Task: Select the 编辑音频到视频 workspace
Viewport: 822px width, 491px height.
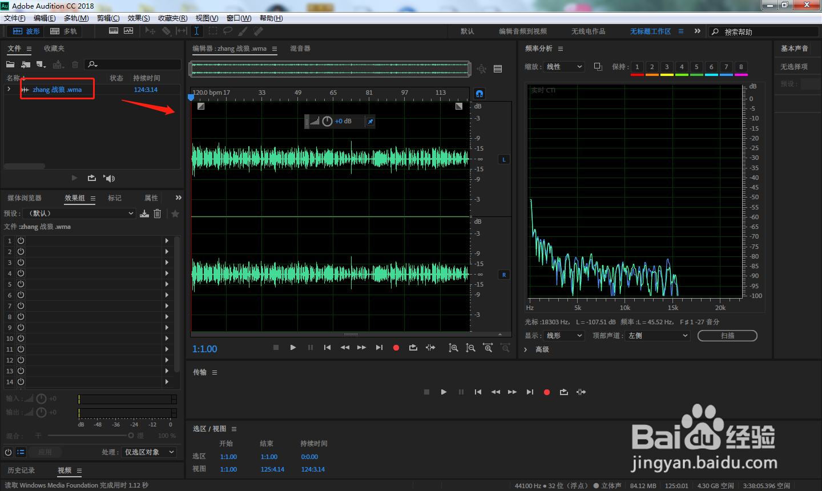Action: [x=523, y=31]
